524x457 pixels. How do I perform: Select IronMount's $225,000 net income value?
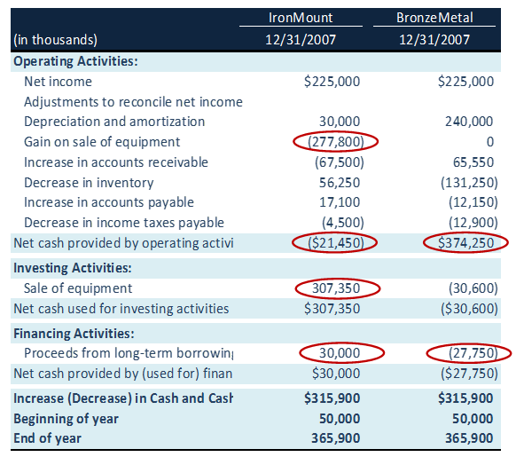[332, 82]
